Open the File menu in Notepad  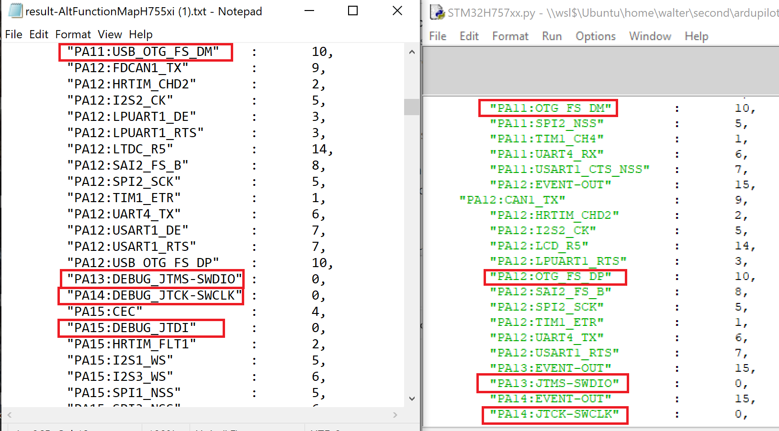tap(13, 34)
